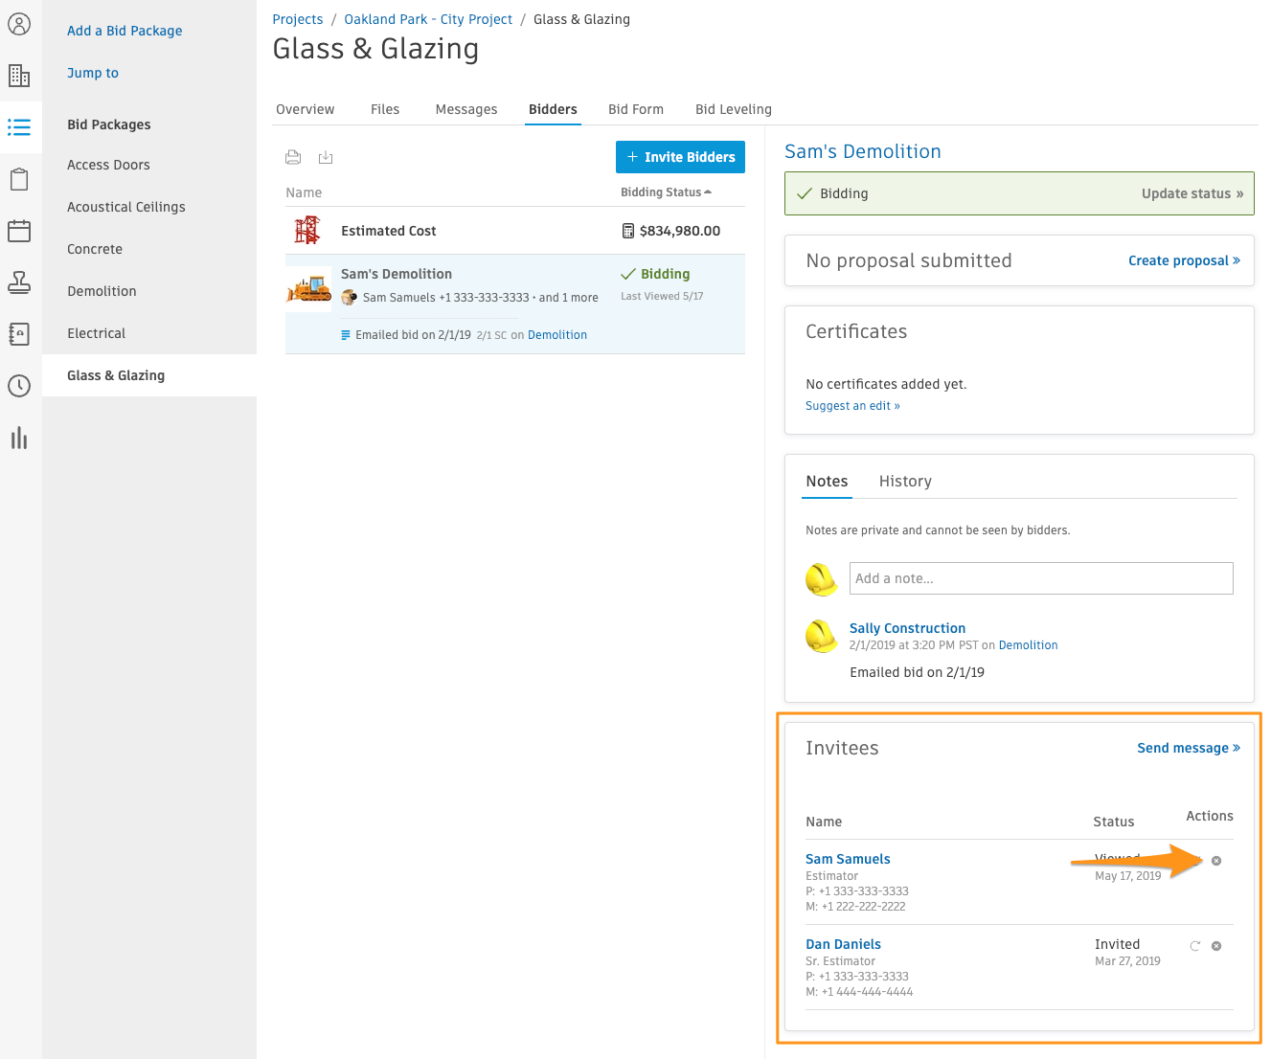Click the Add a note field
Image resolution: width=1271 pixels, height=1059 pixels.
[1041, 578]
